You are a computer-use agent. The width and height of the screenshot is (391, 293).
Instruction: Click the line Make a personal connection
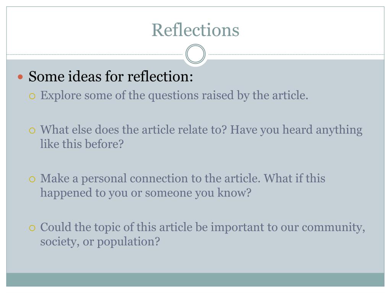[x=183, y=179]
